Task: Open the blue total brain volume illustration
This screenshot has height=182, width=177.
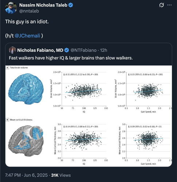Action: tap(26, 89)
